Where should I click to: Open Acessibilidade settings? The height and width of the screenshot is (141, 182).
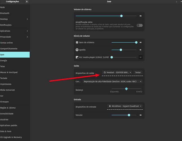click(15, 114)
